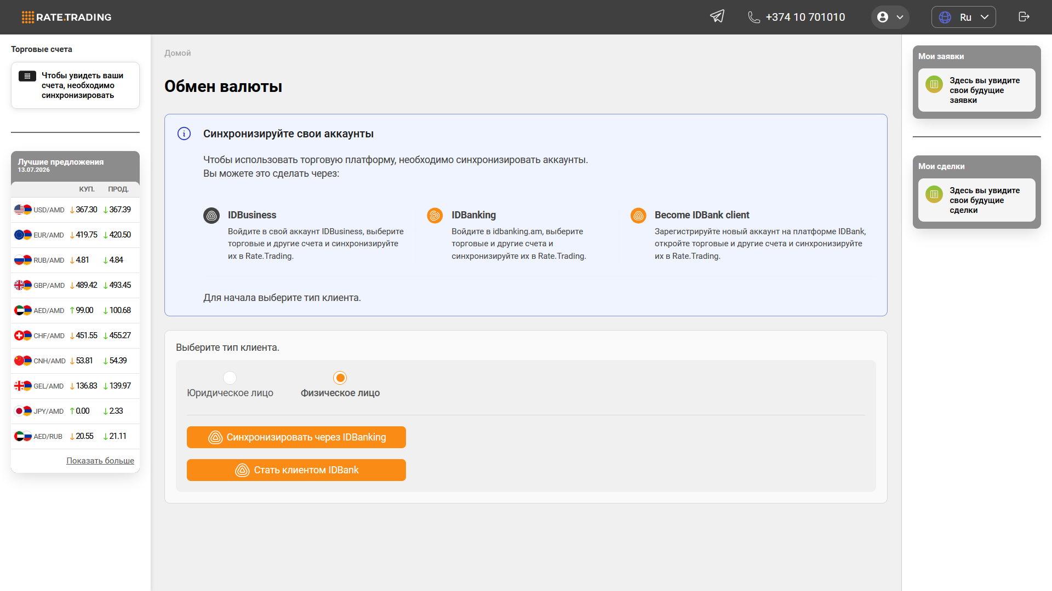1052x591 pixels.
Task: Click the logout icon
Action: (1024, 16)
